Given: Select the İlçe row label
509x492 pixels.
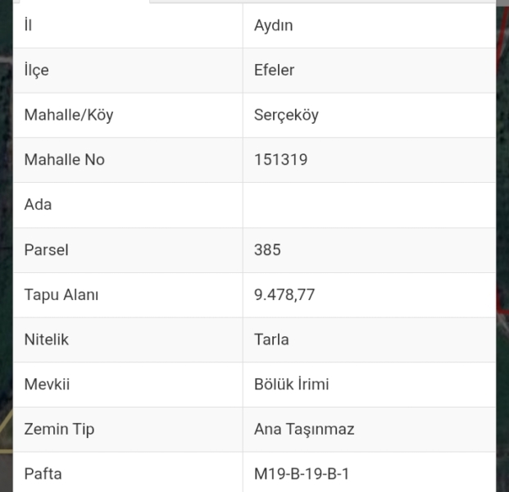Looking at the screenshot, I should click(x=37, y=71).
